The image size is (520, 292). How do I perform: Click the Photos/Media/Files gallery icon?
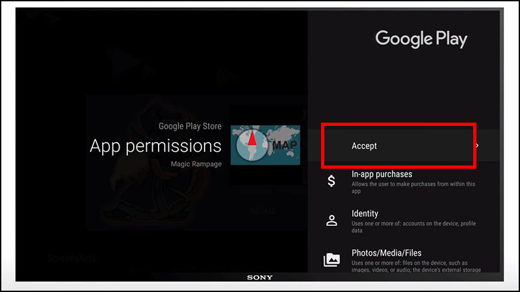[331, 260]
